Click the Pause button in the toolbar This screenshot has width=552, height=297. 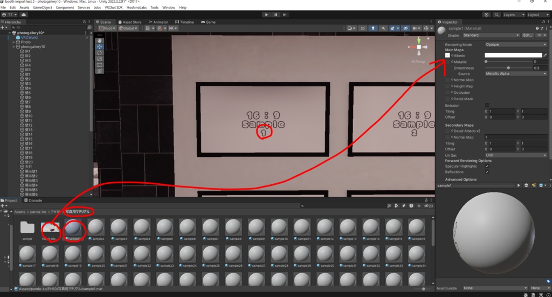(x=275, y=15)
